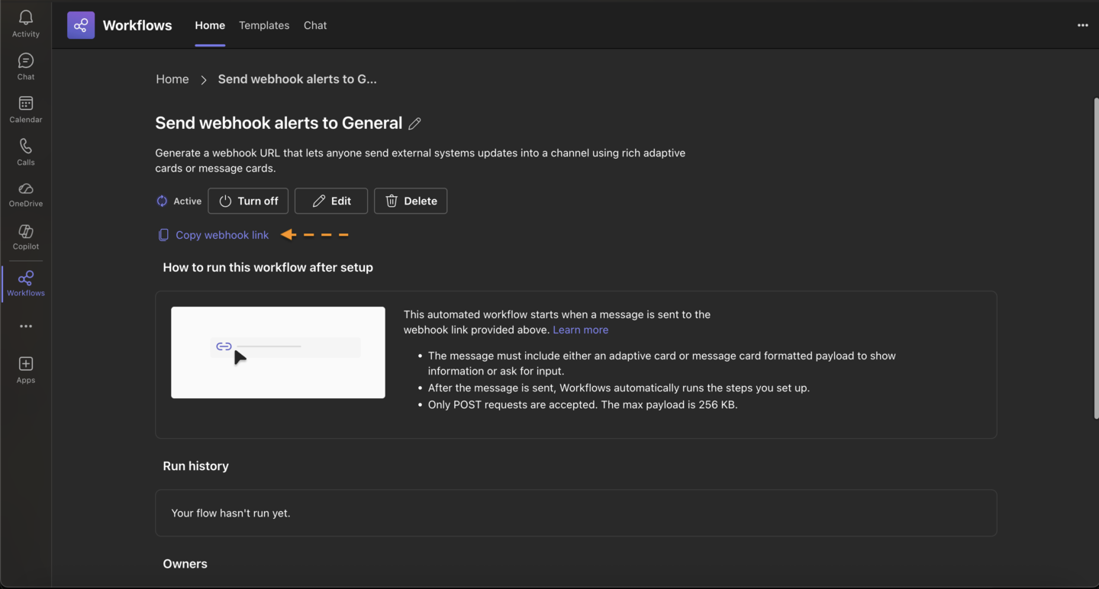Screen dimensions: 1099x589
Task: Switch to the Chat tab in Workflows
Action: coord(315,25)
